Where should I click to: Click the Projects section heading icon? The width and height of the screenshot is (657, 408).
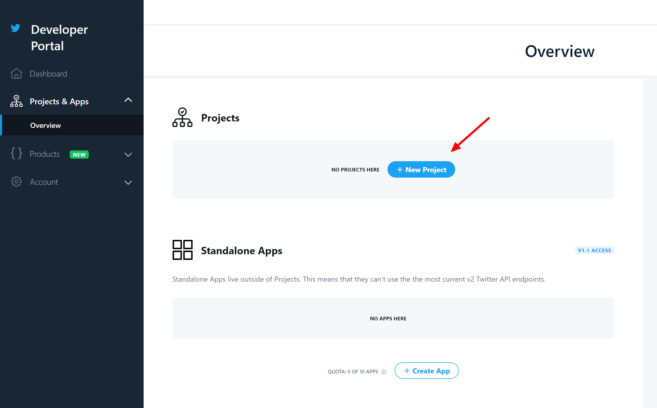[182, 117]
